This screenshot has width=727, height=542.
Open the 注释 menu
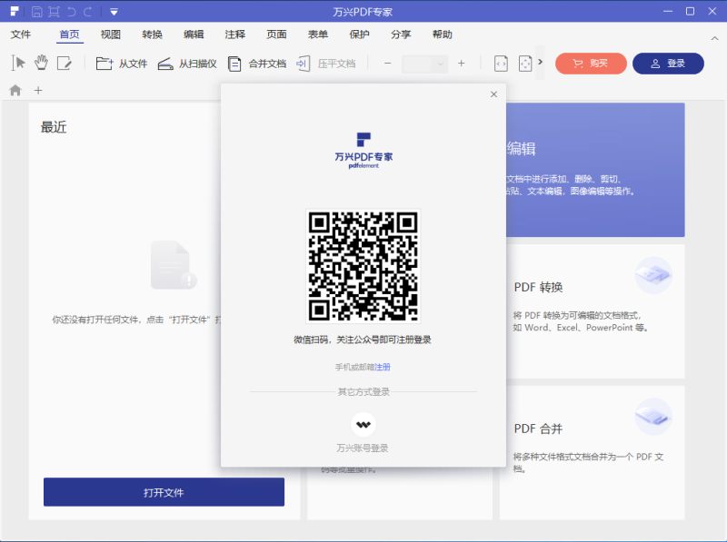pyautogui.click(x=234, y=34)
